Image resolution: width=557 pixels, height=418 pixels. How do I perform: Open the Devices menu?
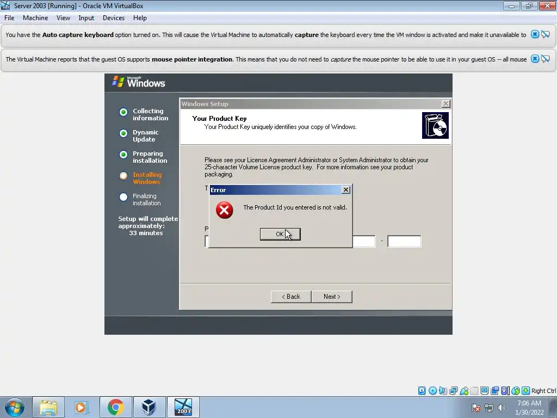click(x=113, y=18)
